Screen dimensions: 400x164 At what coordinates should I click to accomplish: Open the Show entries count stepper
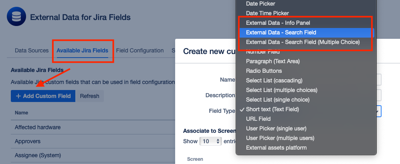click(x=210, y=141)
